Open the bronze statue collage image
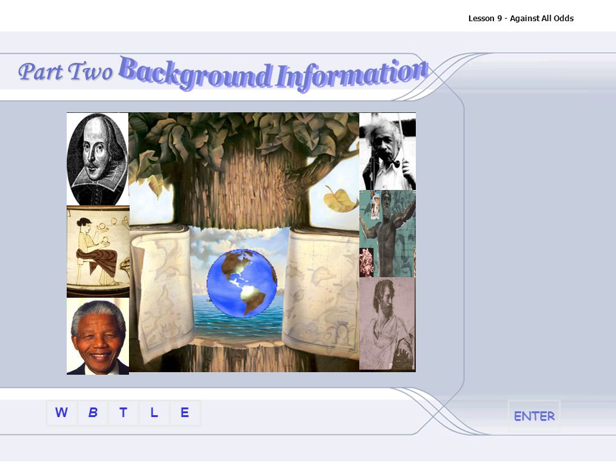The height and width of the screenshot is (462, 616). click(x=388, y=234)
